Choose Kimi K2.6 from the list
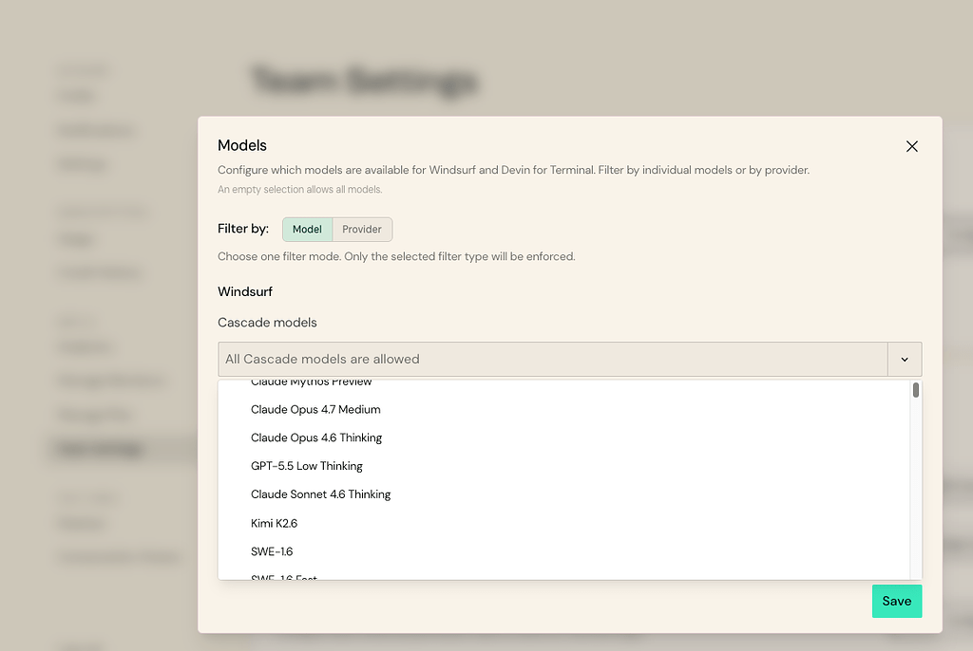 (x=564, y=523)
